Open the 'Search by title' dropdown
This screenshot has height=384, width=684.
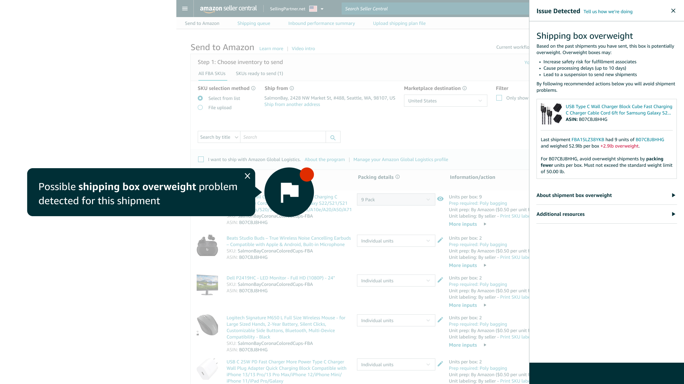point(219,137)
